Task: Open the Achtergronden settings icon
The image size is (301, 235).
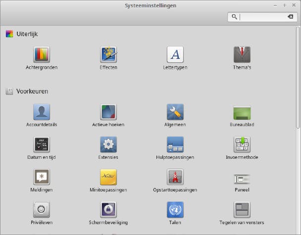Action: 42,55
